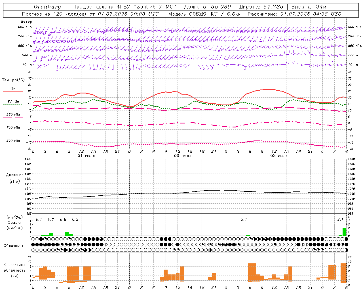Screen dimensions: 363x290
Task: Click the Прогноз на 120 часа(ов) text
Action: tap(54, 14)
